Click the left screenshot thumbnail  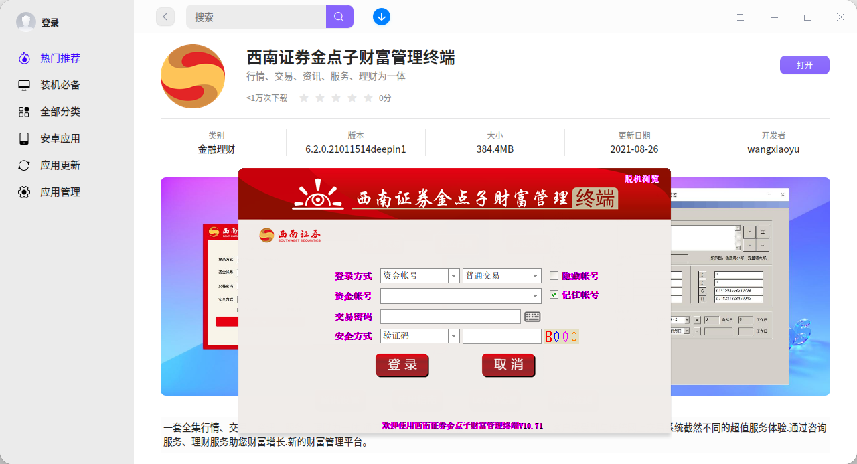point(221,286)
